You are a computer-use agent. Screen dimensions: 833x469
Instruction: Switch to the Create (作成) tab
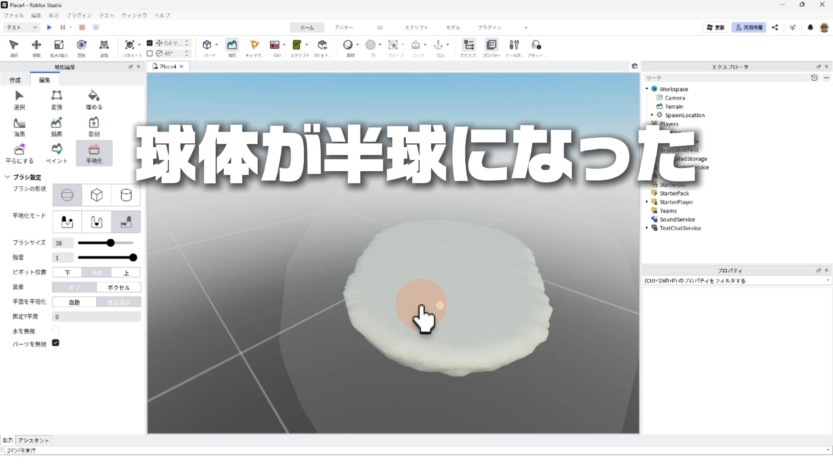(15, 80)
